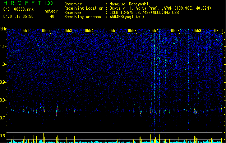Click the 0.7 kHz axis label

(x=3, y=118)
